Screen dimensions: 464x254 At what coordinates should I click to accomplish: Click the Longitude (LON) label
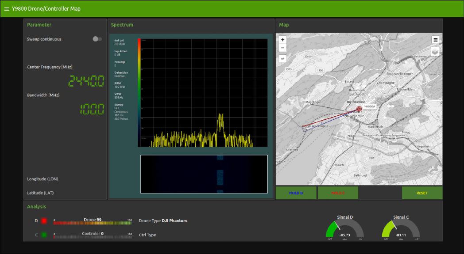(x=43, y=179)
